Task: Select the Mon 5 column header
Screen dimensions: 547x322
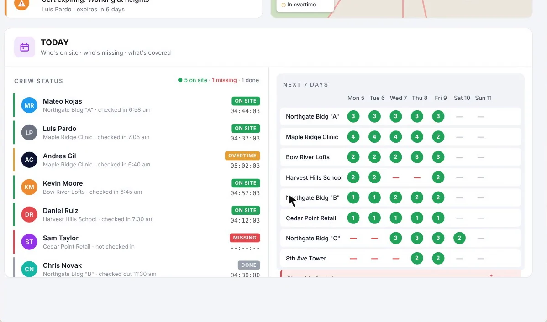Action: [x=356, y=98]
